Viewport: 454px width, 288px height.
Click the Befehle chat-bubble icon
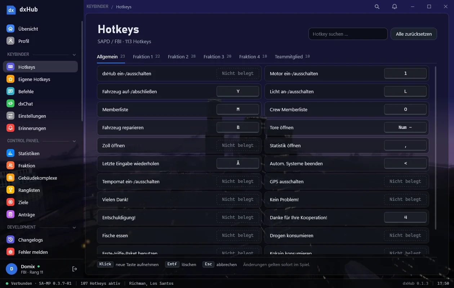10,91
